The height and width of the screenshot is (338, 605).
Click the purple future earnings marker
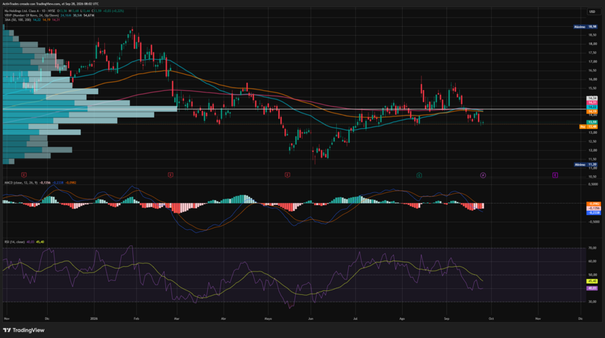(555, 175)
